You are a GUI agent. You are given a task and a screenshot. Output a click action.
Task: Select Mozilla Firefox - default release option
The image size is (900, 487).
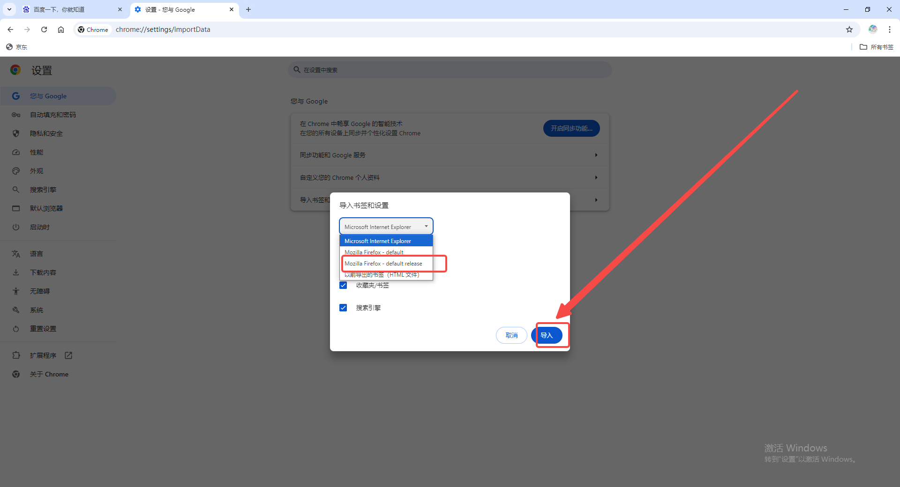(386, 263)
